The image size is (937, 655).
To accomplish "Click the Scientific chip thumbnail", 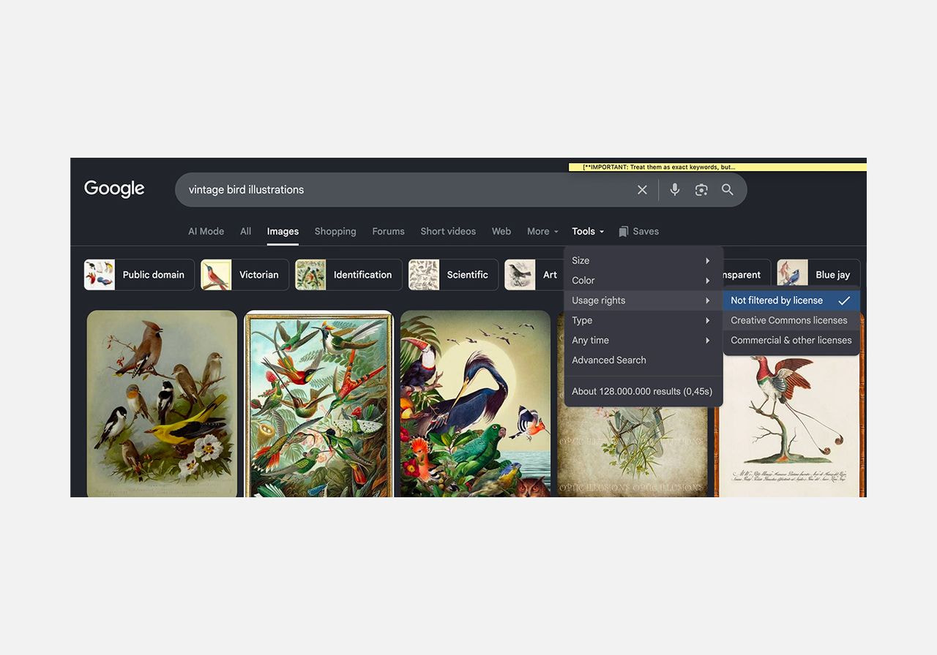I will (424, 275).
